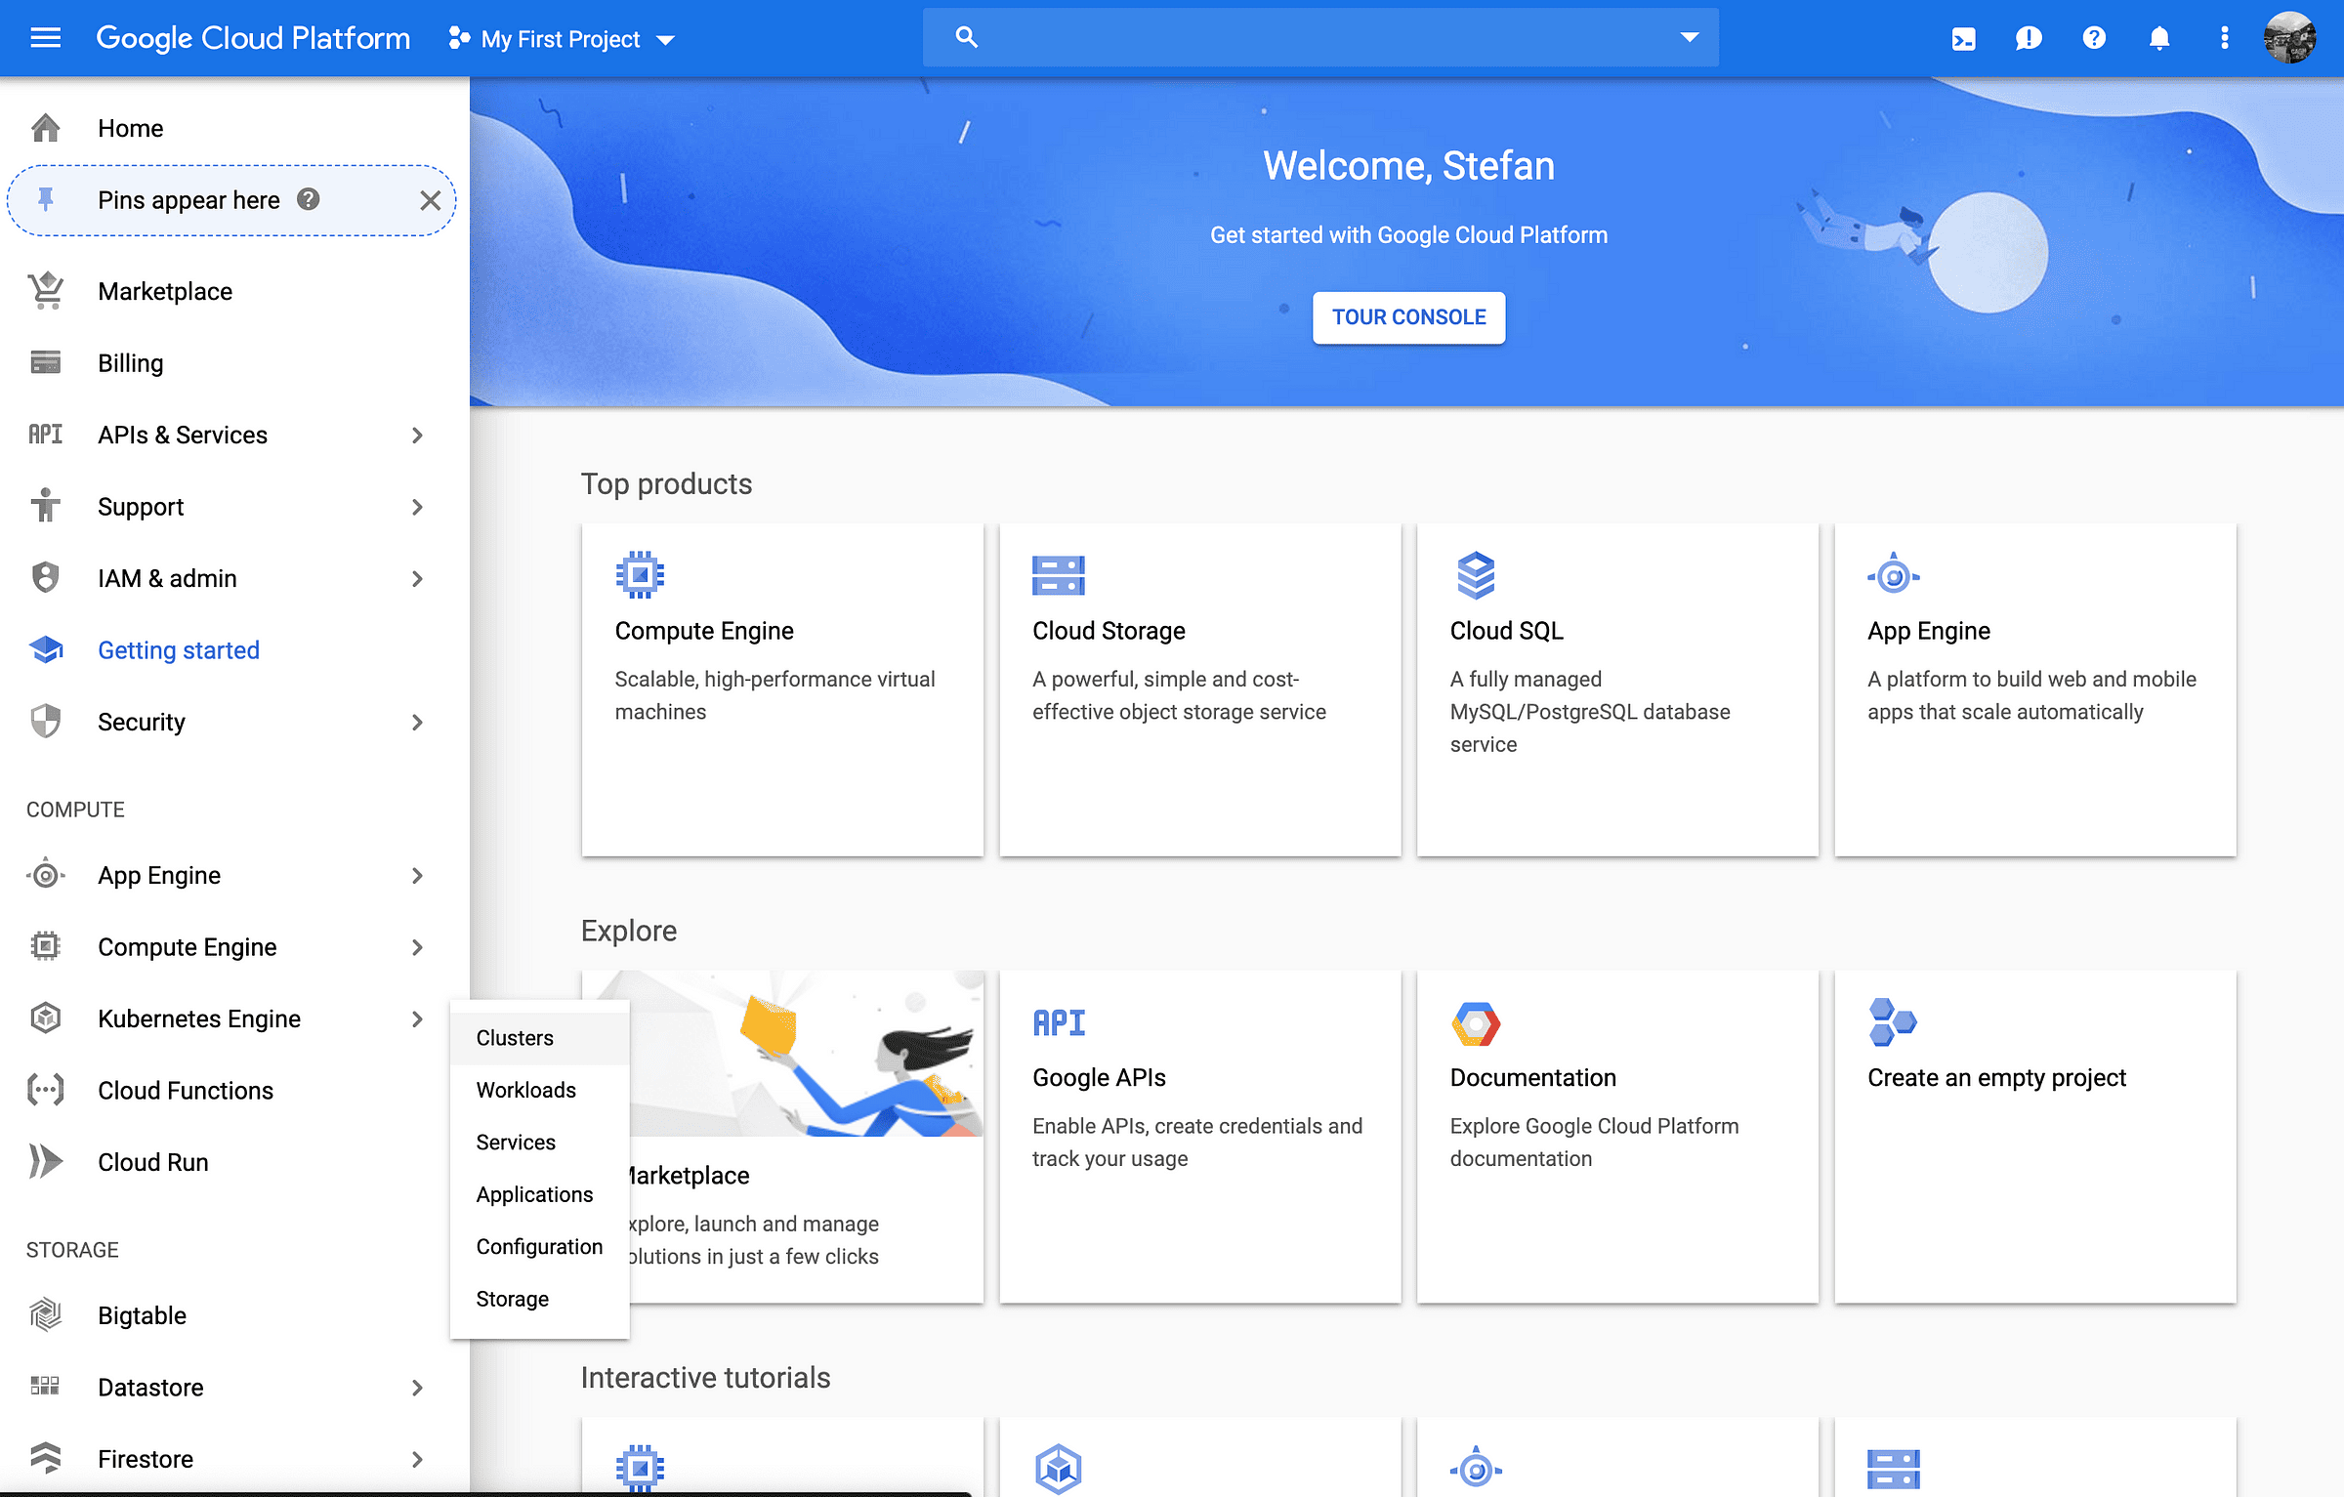Select Workloads from Kubernetes submenu
This screenshot has height=1497, width=2344.
(525, 1090)
